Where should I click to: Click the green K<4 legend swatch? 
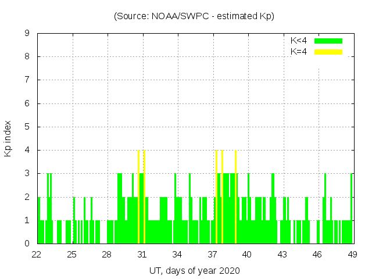[x=328, y=41]
